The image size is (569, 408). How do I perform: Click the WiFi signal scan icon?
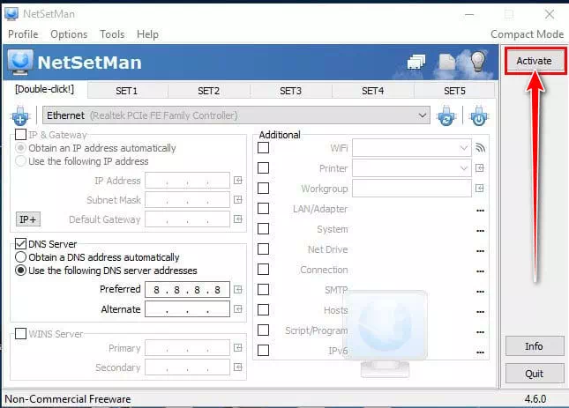pos(480,148)
